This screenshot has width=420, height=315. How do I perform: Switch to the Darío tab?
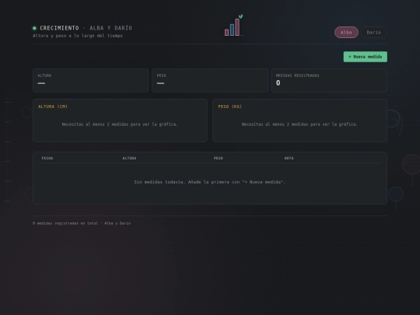click(x=373, y=33)
